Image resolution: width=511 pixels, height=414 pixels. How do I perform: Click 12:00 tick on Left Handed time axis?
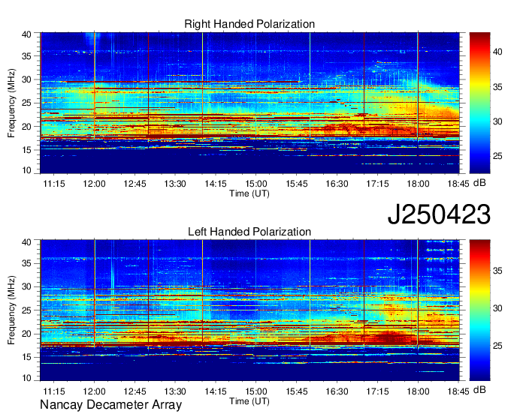[x=94, y=391]
